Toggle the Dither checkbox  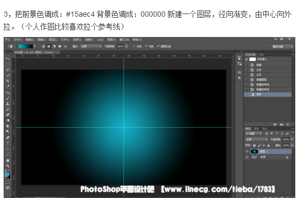click(x=146, y=46)
